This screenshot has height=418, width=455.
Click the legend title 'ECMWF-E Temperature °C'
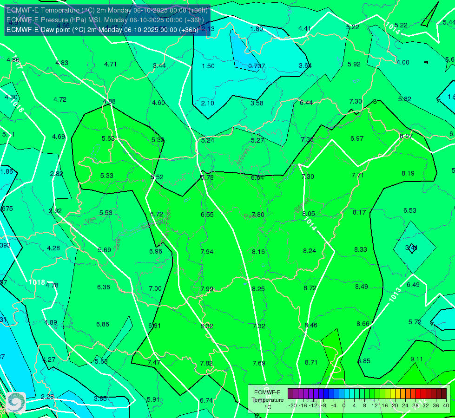coord(267,400)
